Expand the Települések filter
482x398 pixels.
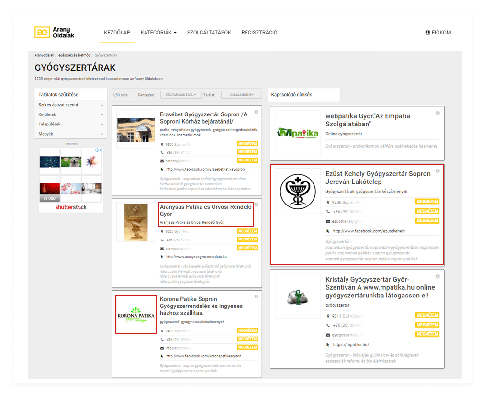click(71, 124)
